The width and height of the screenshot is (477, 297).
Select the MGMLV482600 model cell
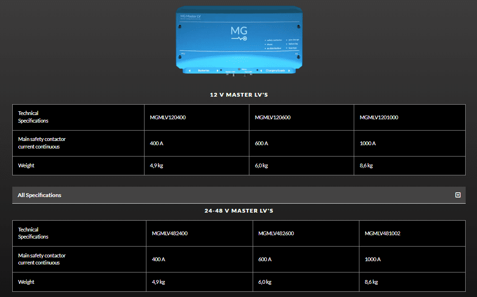point(276,233)
